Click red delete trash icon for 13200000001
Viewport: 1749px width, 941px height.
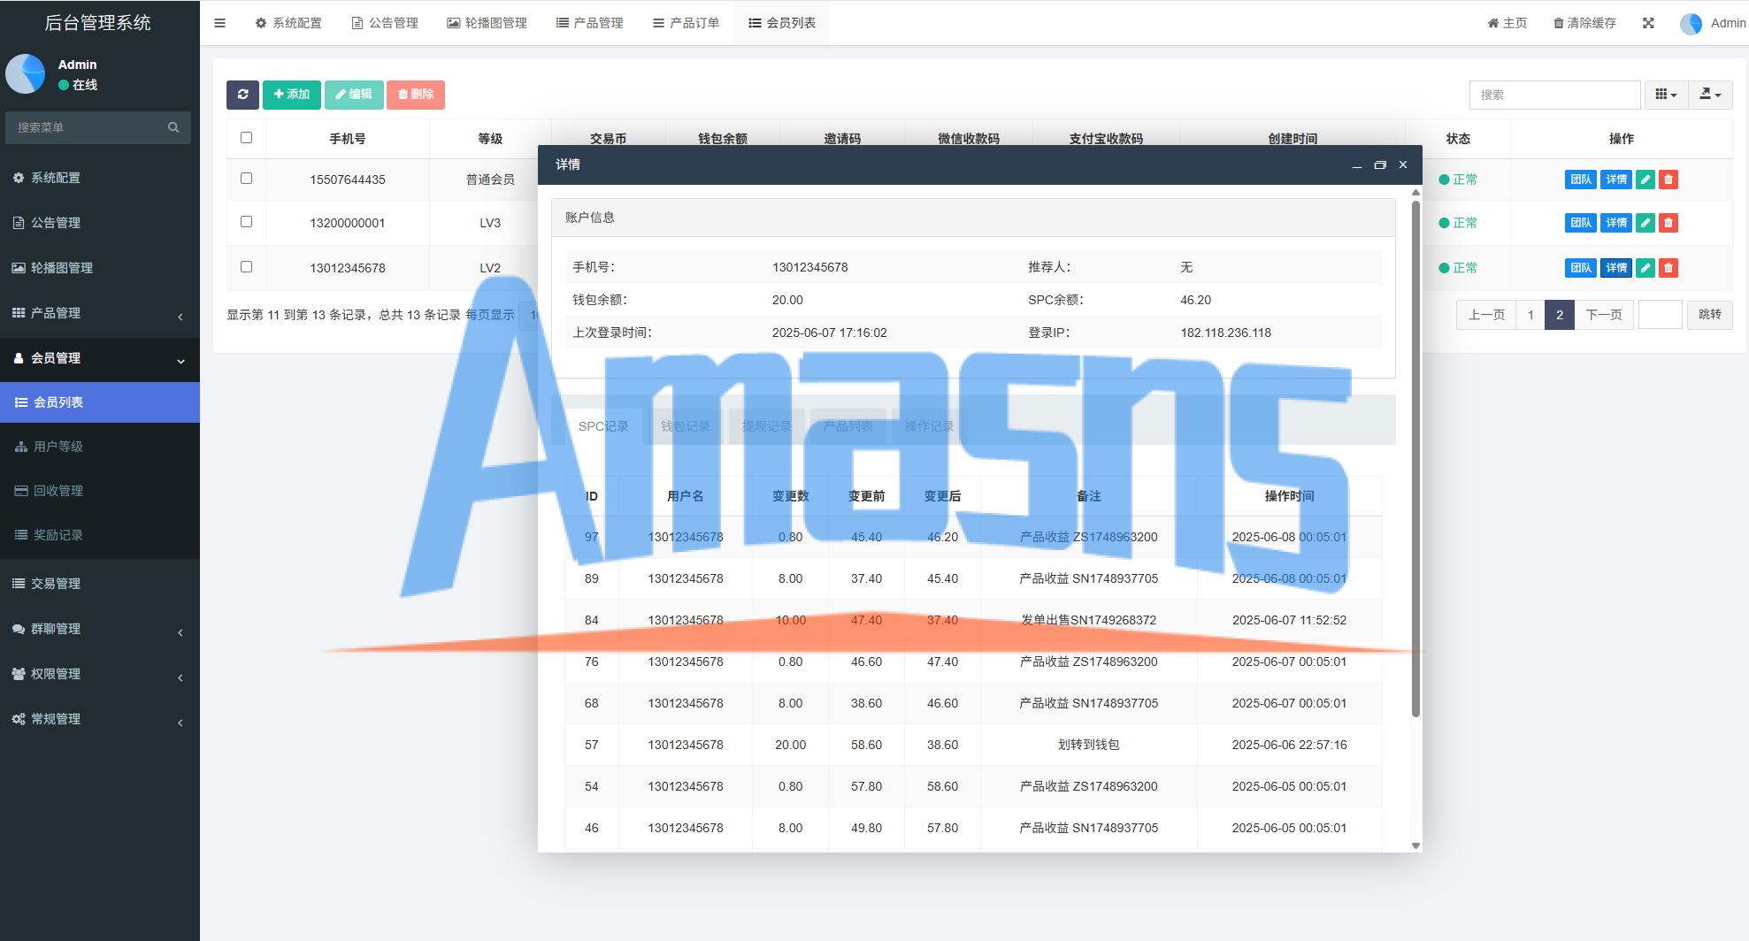(1668, 223)
